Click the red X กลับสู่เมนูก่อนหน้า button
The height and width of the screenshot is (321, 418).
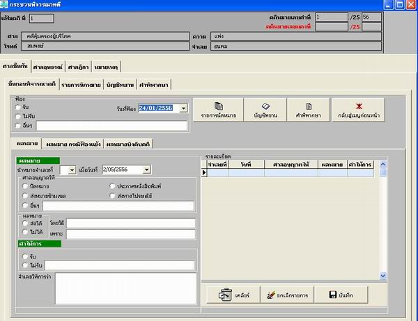(x=359, y=110)
